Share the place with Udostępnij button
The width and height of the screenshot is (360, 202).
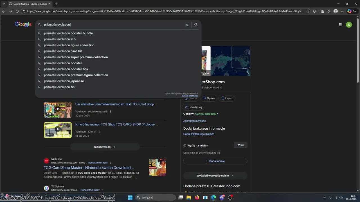pyautogui.click(x=193, y=107)
